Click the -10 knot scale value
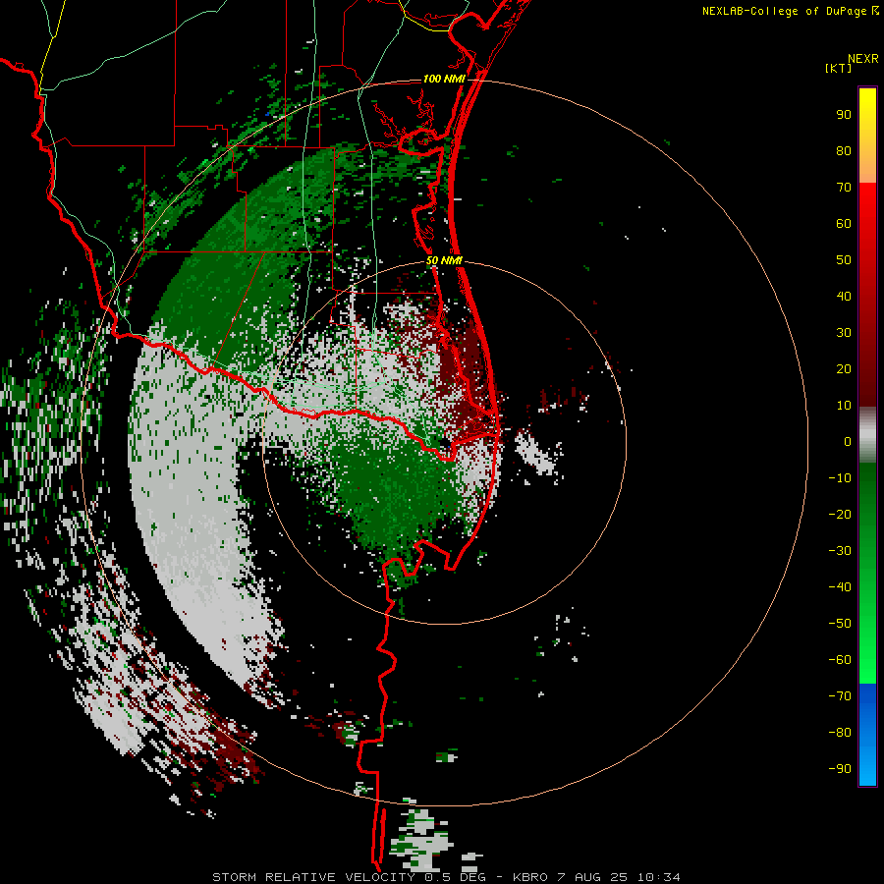 pyautogui.click(x=840, y=478)
